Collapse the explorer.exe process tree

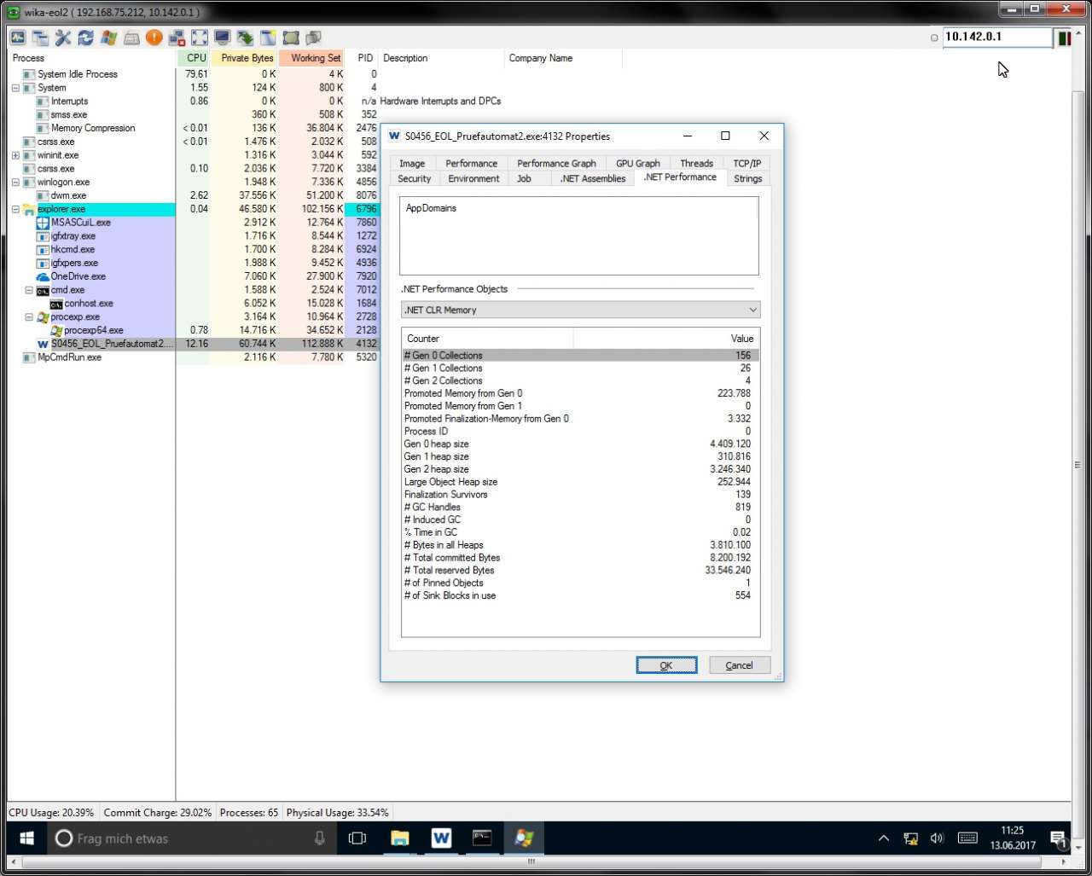tap(15, 209)
